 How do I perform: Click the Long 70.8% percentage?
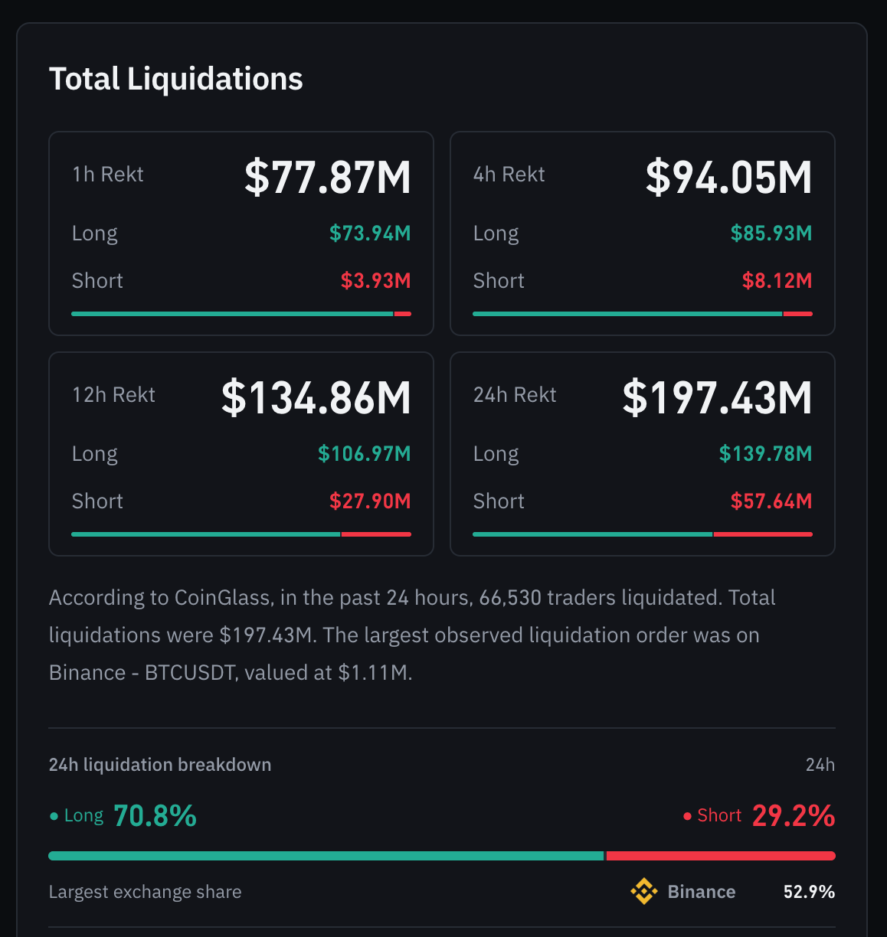155,816
